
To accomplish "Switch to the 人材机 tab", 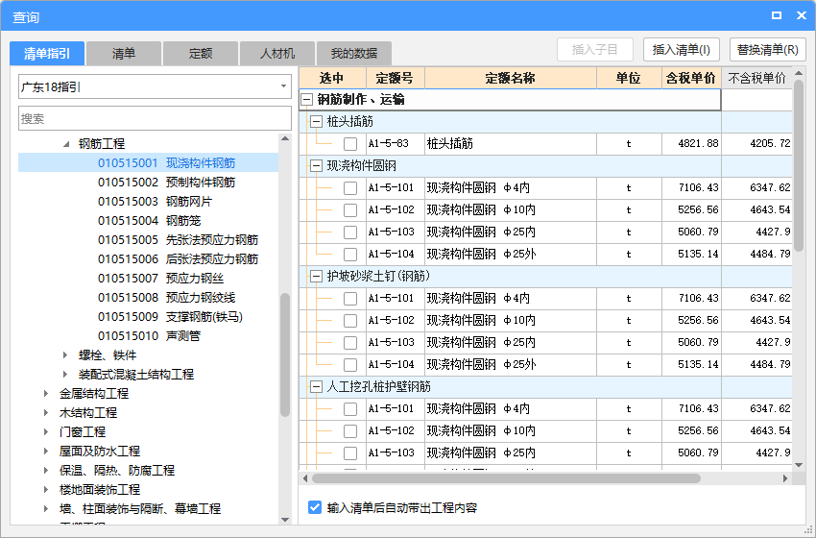I will pyautogui.click(x=276, y=53).
